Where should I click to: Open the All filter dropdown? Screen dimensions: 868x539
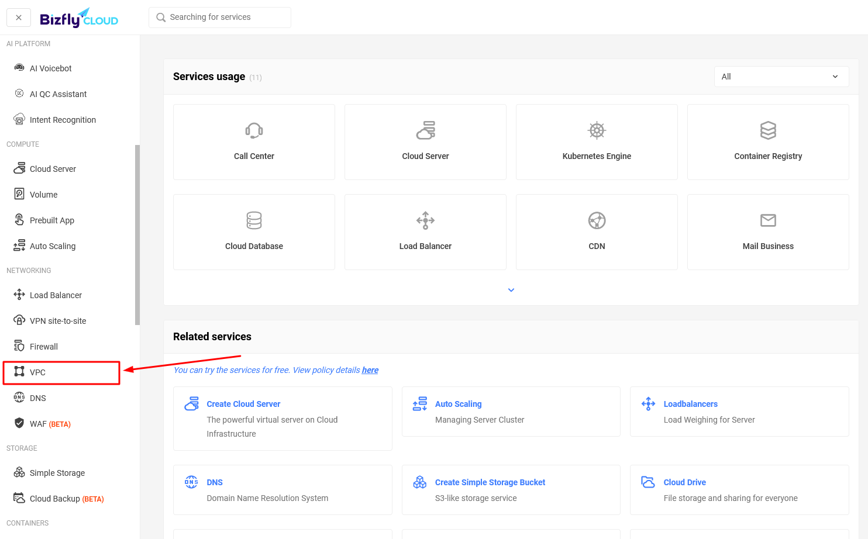point(781,77)
